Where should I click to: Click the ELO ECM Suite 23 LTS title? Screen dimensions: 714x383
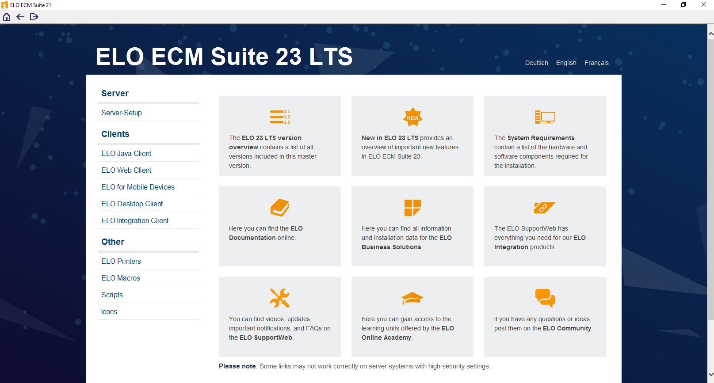[224, 57]
